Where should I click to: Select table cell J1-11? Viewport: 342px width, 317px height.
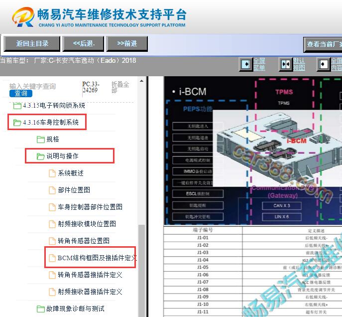click(203, 312)
